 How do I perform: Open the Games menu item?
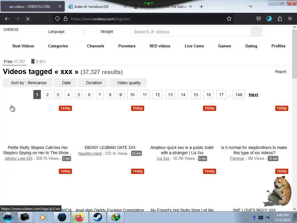coord(224,46)
